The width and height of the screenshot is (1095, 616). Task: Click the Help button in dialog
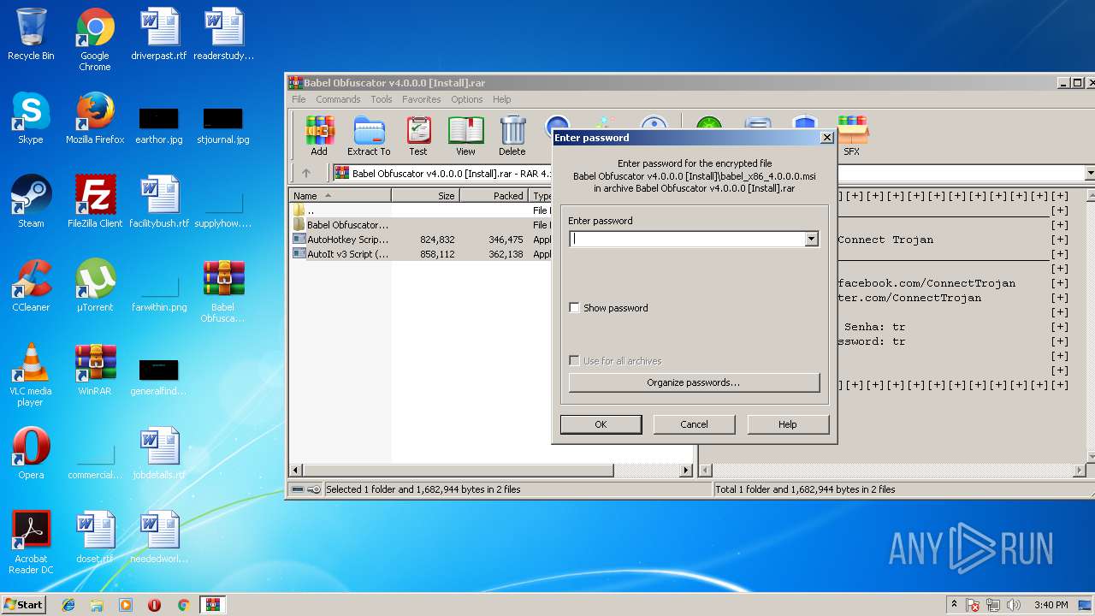(788, 424)
